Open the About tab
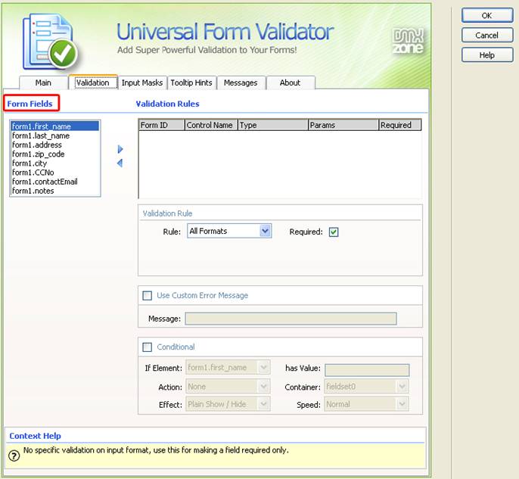The height and width of the screenshot is (479, 519). [291, 82]
